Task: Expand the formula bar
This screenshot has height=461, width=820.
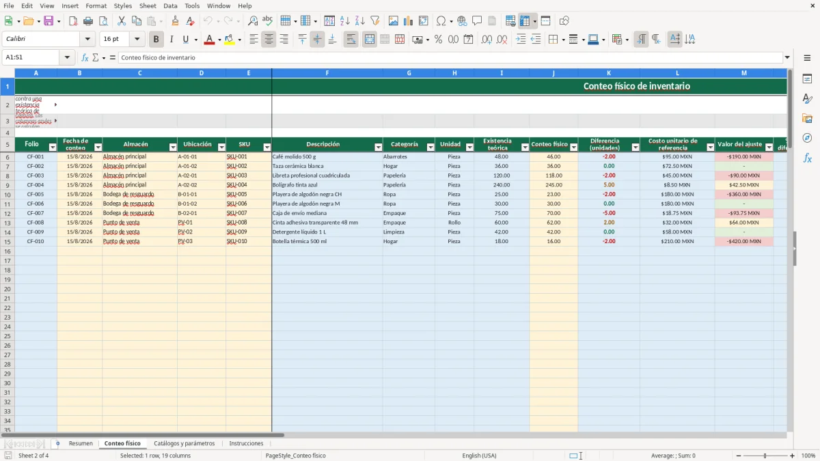Action: (787, 58)
